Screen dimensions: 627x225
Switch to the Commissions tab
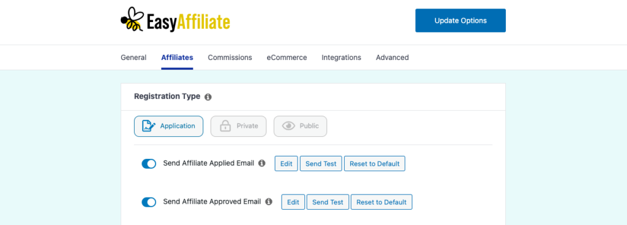tap(230, 57)
